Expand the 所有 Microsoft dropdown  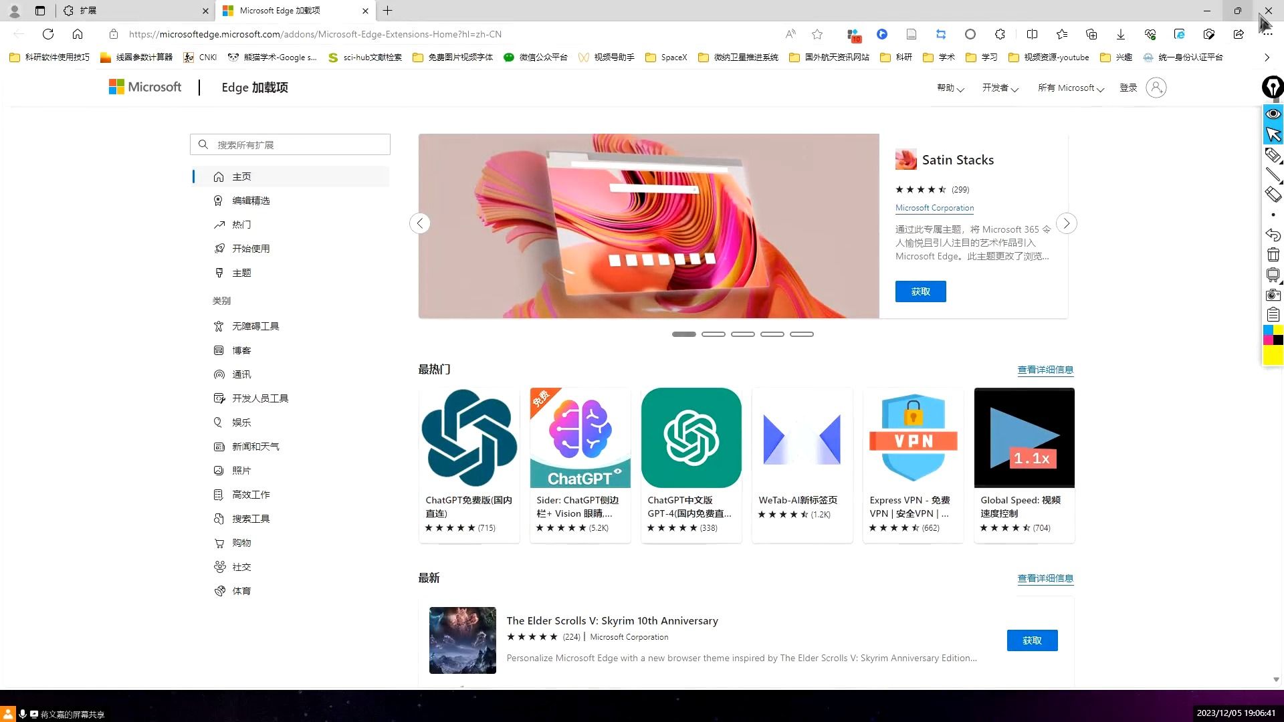coord(1071,88)
